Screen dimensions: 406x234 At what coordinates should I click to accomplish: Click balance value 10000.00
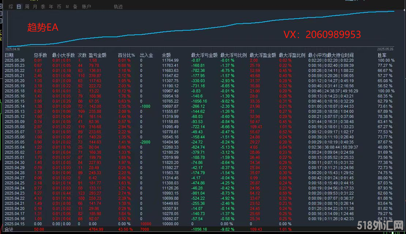point(170,224)
